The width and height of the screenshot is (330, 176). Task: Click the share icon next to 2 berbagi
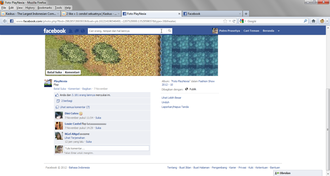click(58, 101)
